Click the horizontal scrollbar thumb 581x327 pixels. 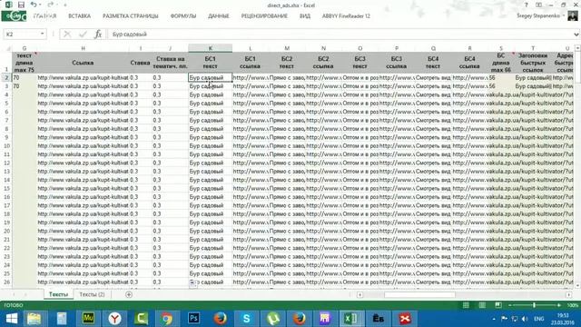pyautogui.click(x=419, y=294)
